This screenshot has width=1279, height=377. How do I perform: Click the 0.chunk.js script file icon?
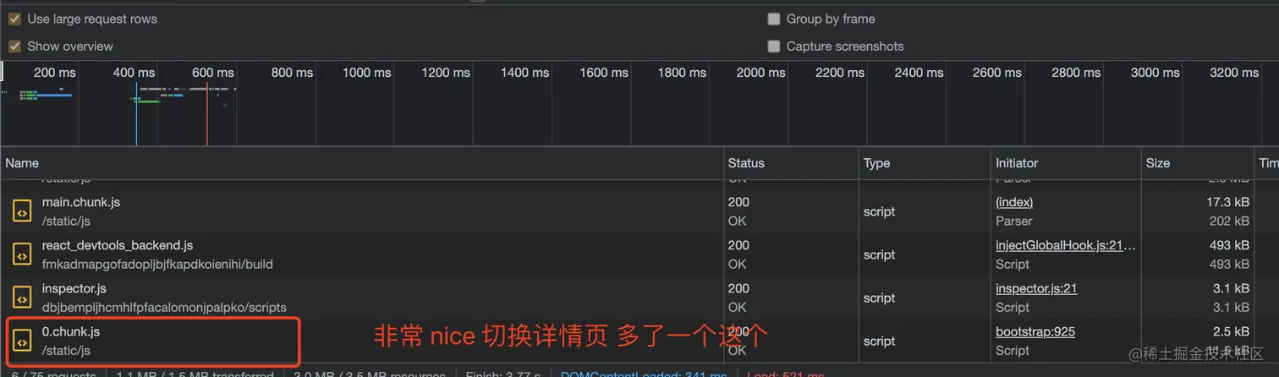22,341
